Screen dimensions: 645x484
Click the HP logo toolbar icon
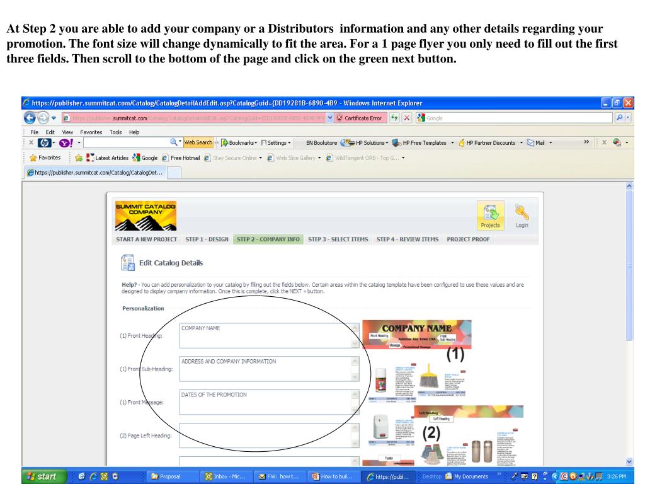45,143
